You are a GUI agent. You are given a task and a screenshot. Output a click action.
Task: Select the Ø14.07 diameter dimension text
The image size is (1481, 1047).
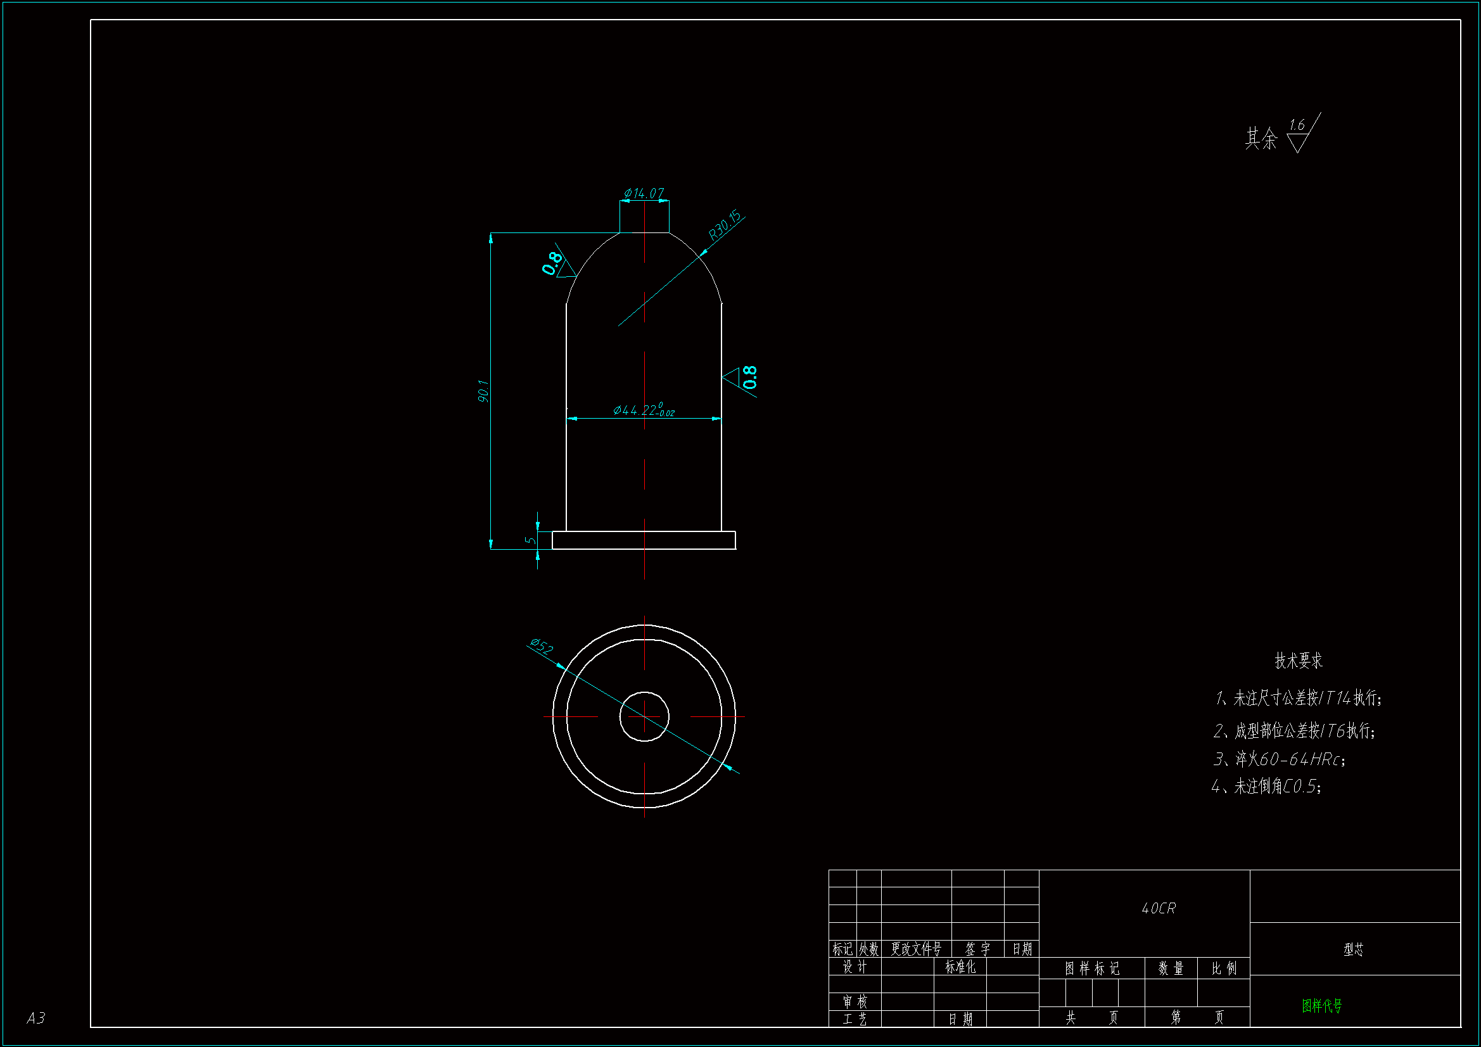[643, 193]
